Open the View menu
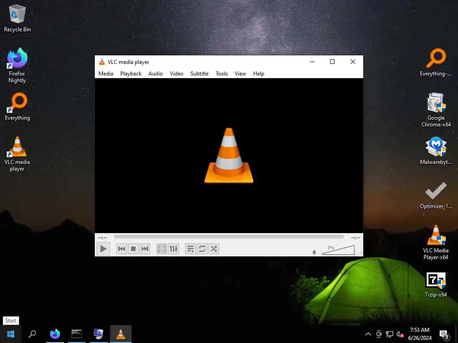The width and height of the screenshot is (458, 343). coord(240,74)
